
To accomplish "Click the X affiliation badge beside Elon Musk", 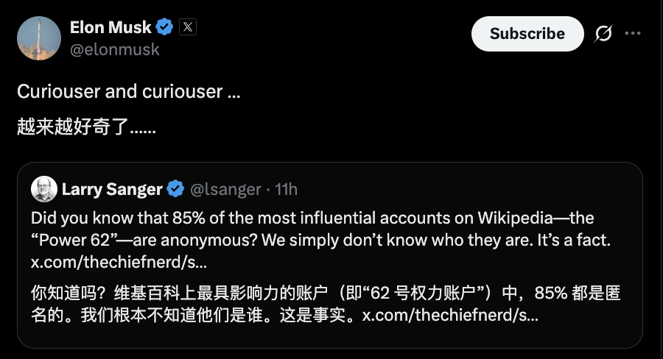I will (188, 28).
